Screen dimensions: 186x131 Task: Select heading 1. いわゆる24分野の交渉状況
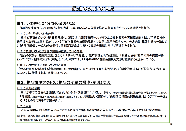coord(46,23)
